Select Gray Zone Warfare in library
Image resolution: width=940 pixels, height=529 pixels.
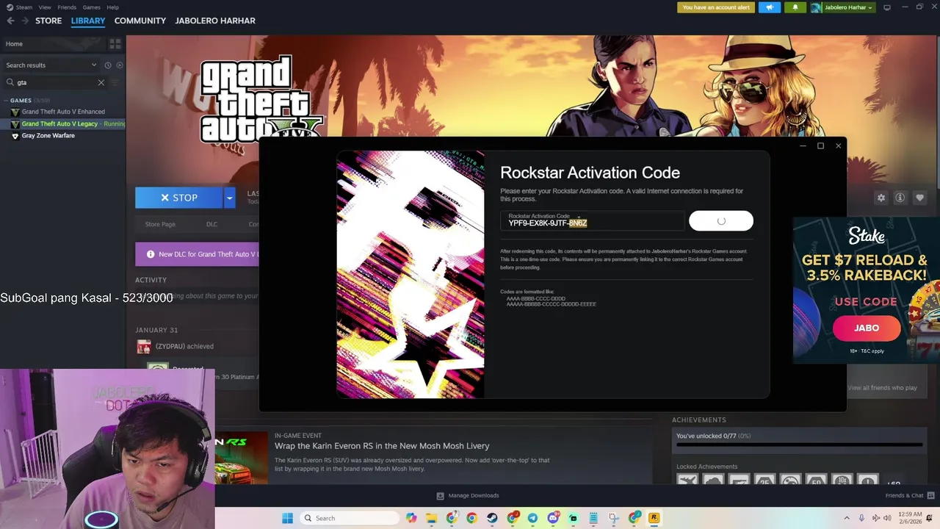48,136
